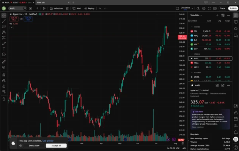The height and width of the screenshot is (151, 239).
Task: Collapse the INDICES section
Action: coord(192,27)
